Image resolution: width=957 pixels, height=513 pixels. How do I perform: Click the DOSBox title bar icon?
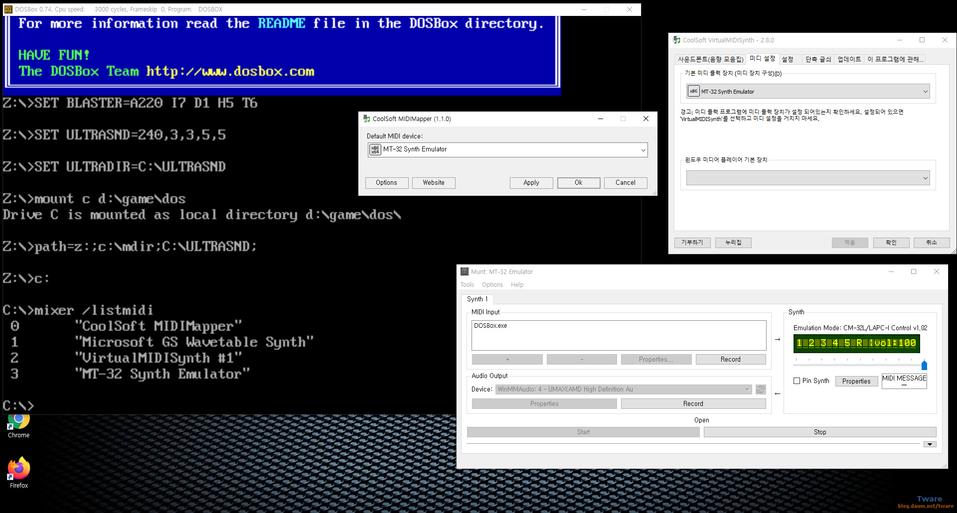point(8,9)
